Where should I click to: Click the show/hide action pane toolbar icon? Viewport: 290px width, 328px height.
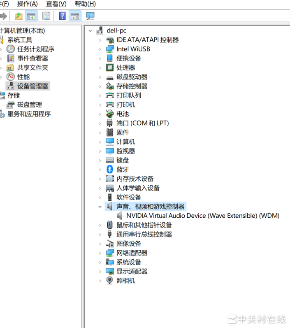[74, 16]
